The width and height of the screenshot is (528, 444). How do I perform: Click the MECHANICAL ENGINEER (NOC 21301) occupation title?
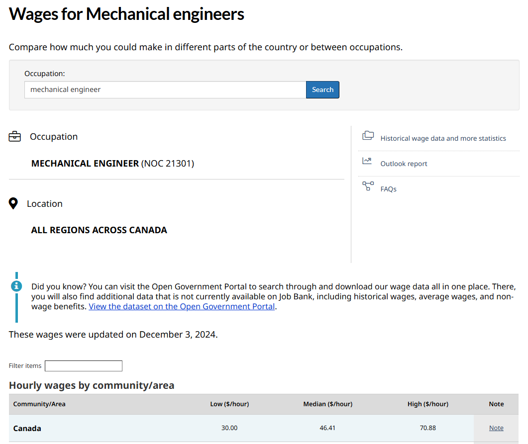[112, 164]
